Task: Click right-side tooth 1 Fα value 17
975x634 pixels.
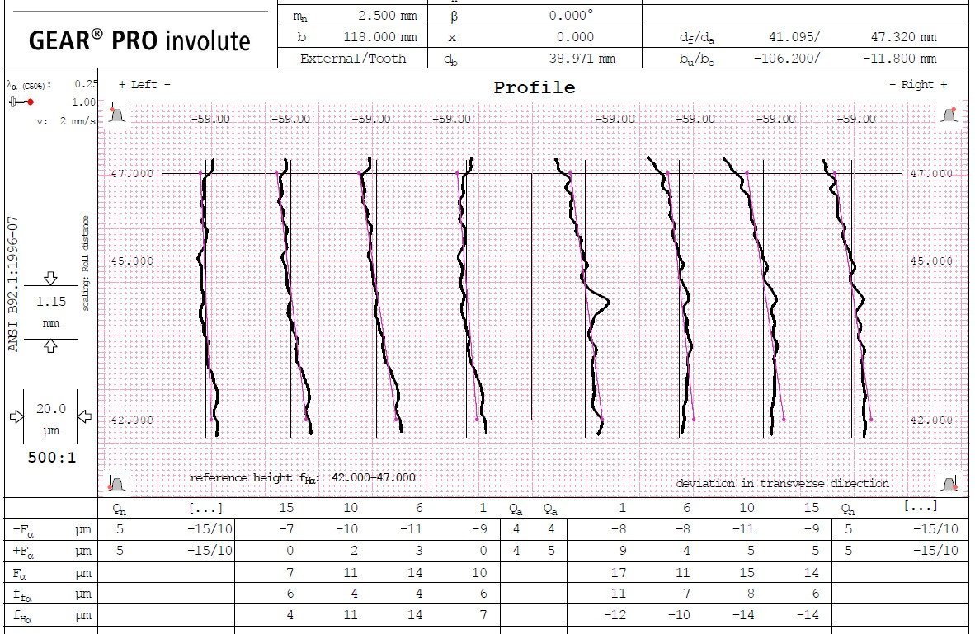Action: (x=619, y=572)
